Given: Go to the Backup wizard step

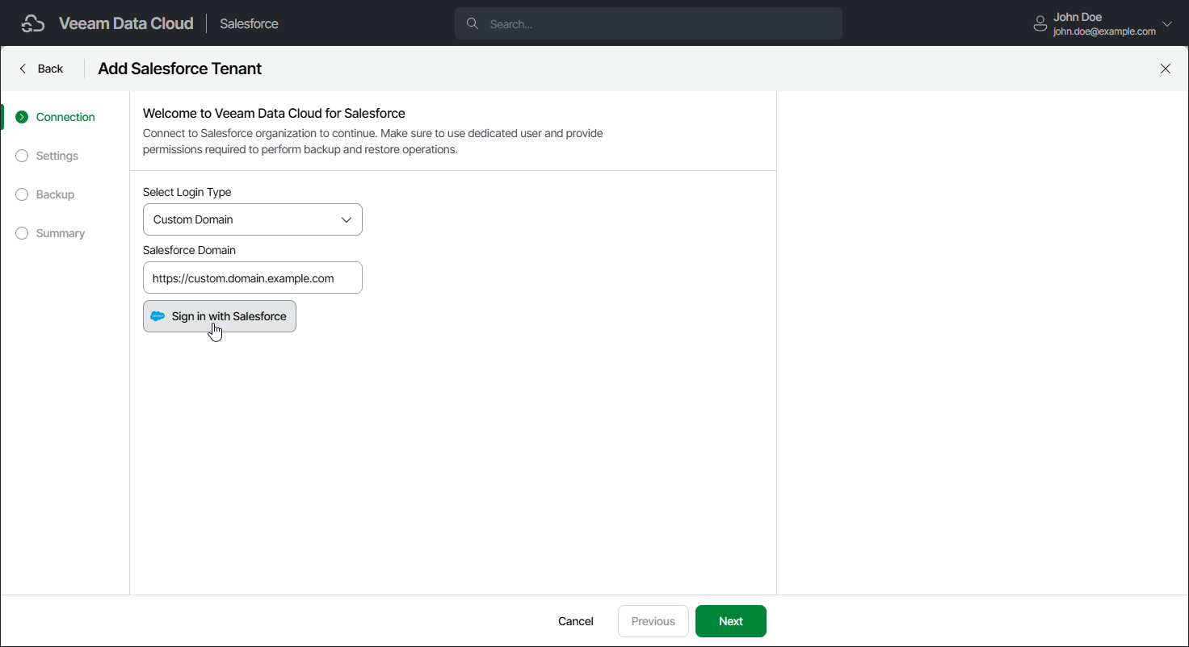Looking at the screenshot, I should point(55,194).
